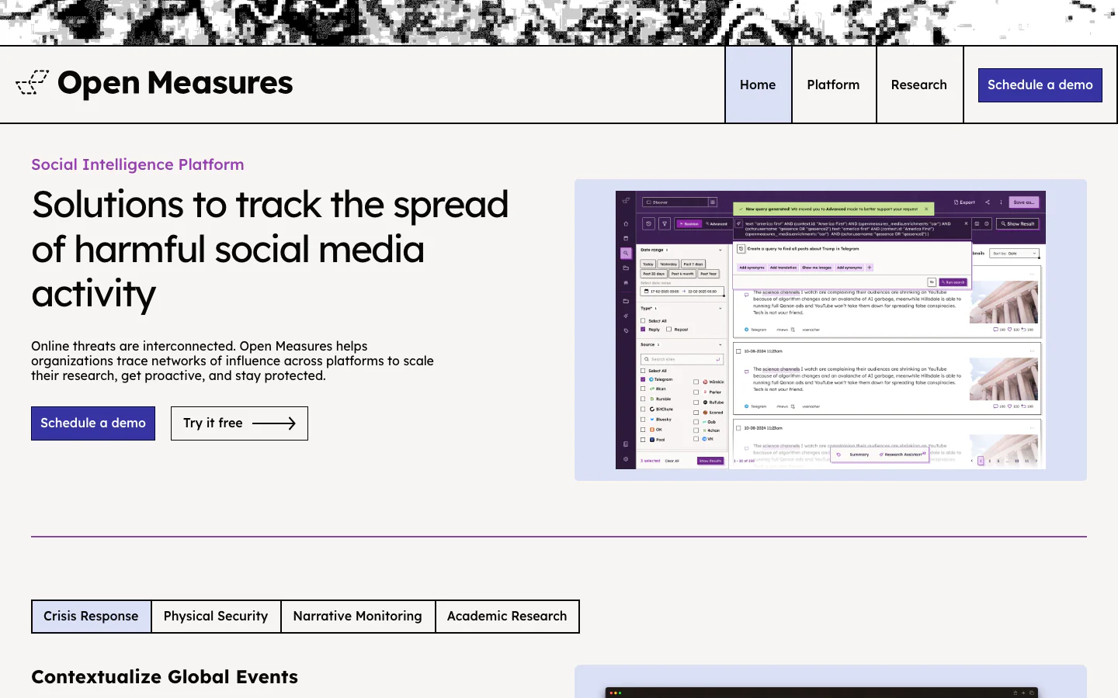The image size is (1118, 698).
Task: Click the history clock icon beside the filter funnel
Action: click(649, 223)
